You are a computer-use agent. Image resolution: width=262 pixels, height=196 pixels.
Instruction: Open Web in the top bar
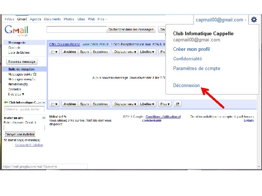[91, 19]
